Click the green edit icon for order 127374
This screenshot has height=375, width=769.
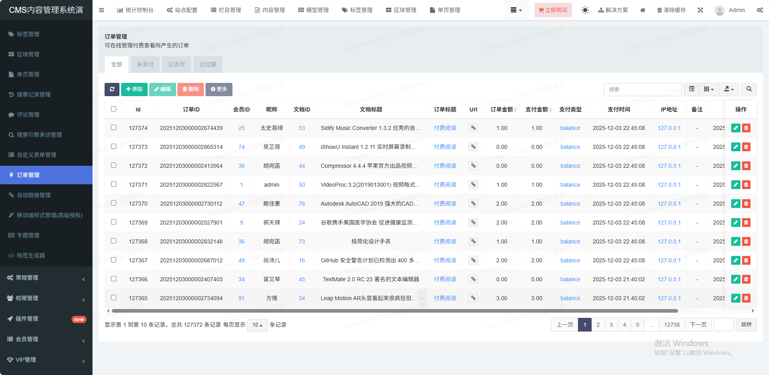[x=735, y=128]
